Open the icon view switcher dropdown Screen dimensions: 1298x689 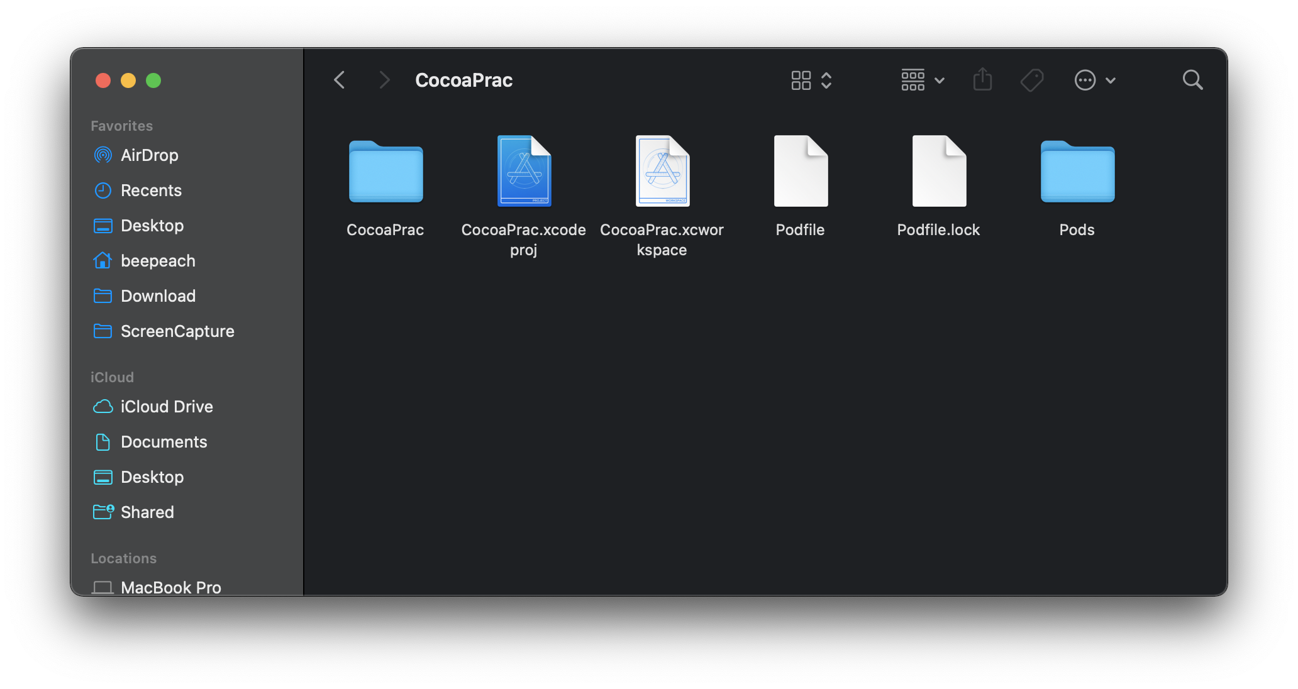click(811, 80)
